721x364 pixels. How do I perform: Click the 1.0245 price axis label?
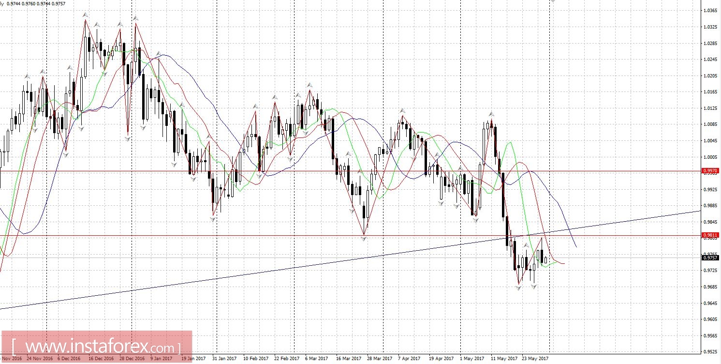(x=710, y=60)
